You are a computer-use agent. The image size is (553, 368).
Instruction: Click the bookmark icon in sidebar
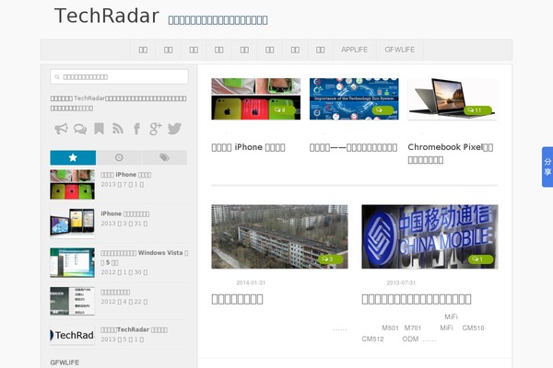(x=100, y=129)
